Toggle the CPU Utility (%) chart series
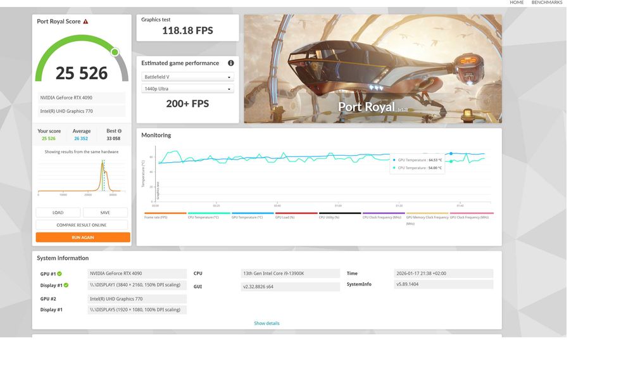Viewport: 633px width, 366px height. click(x=340, y=215)
